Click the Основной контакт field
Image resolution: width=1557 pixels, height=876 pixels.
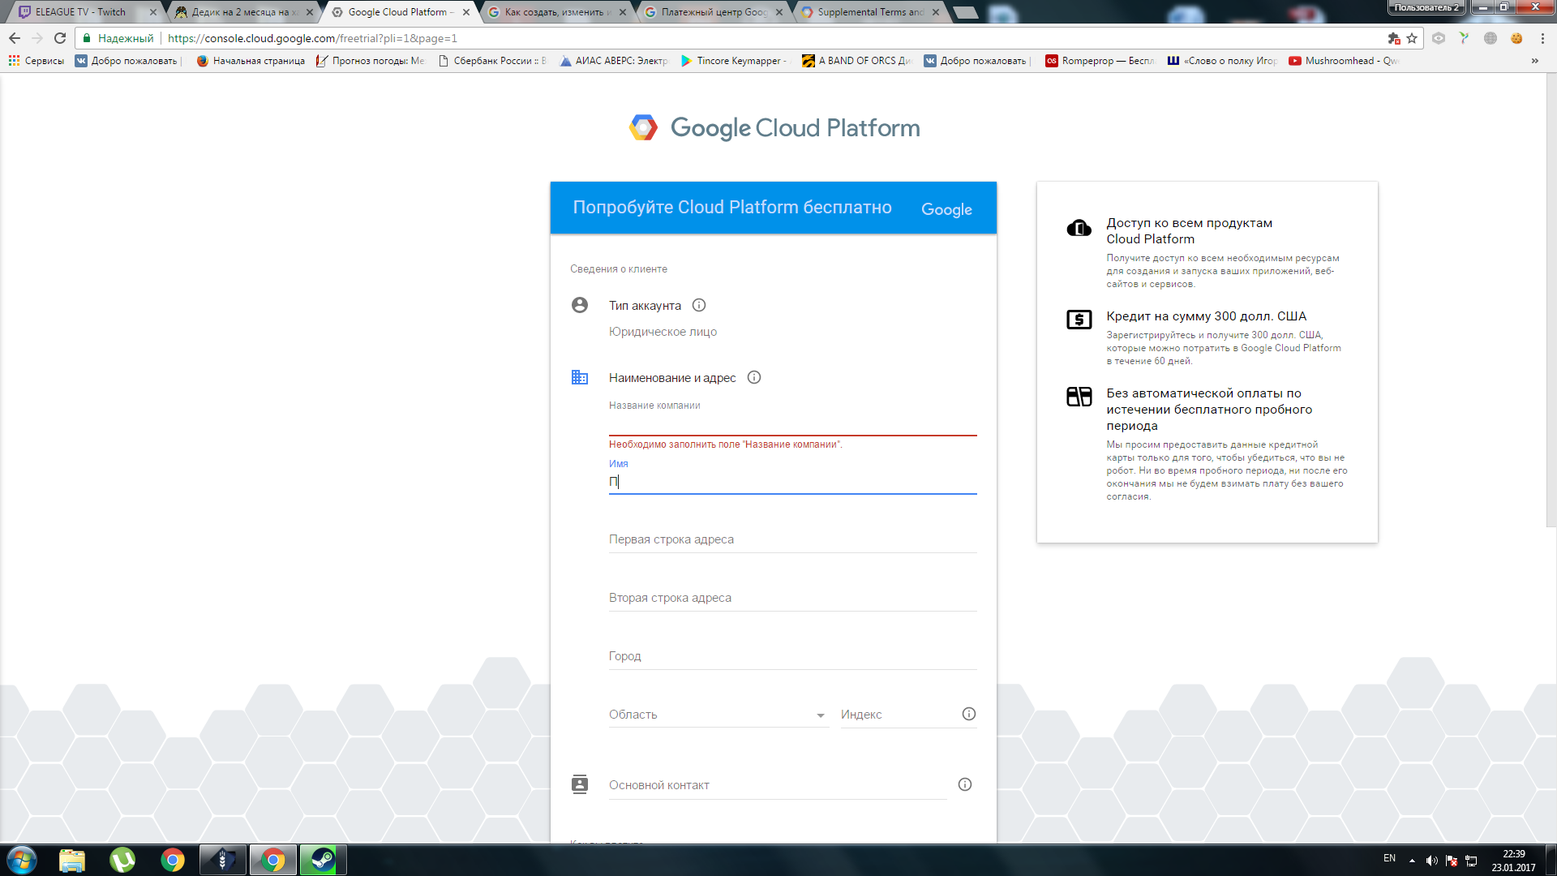[778, 785]
